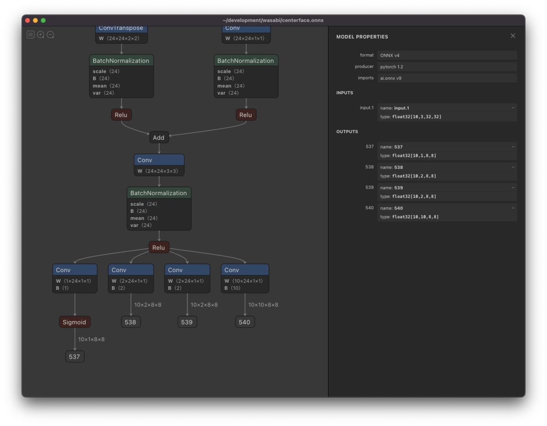Collapse output 538 details
The height and width of the screenshot is (426, 547).
[x=513, y=167]
